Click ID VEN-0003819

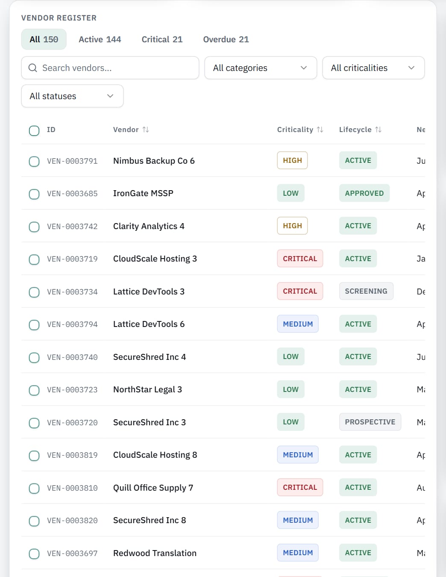coord(72,455)
